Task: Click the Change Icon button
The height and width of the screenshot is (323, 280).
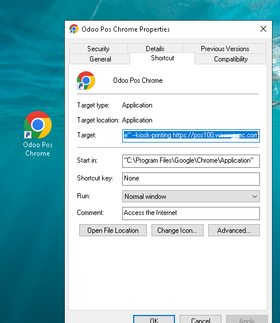Action: [x=177, y=230]
